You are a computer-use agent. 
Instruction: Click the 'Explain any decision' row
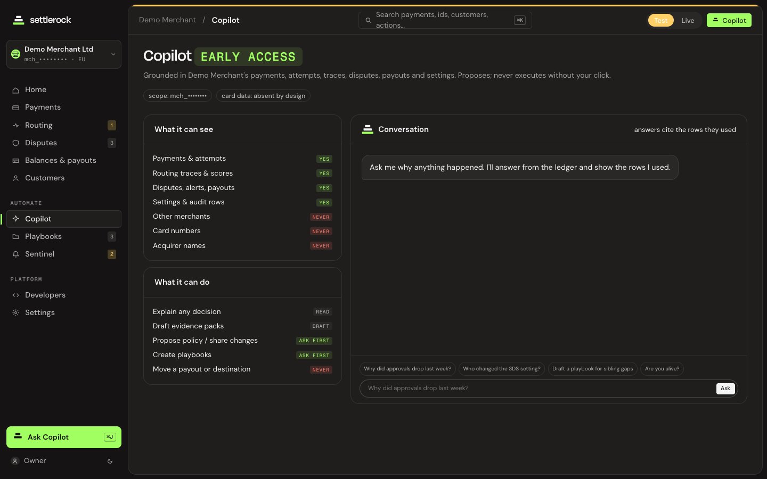[x=242, y=312]
